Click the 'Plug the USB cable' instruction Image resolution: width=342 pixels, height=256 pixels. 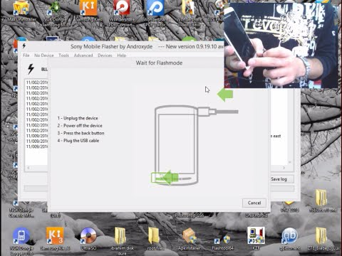tap(78, 141)
